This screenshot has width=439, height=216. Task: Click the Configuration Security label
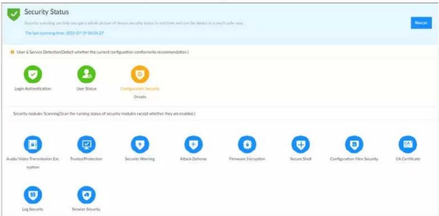coord(140,89)
